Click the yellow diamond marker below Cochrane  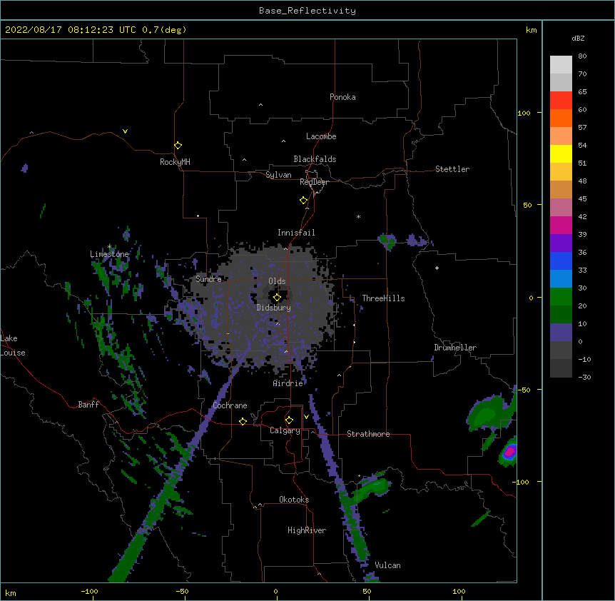pyautogui.click(x=243, y=421)
